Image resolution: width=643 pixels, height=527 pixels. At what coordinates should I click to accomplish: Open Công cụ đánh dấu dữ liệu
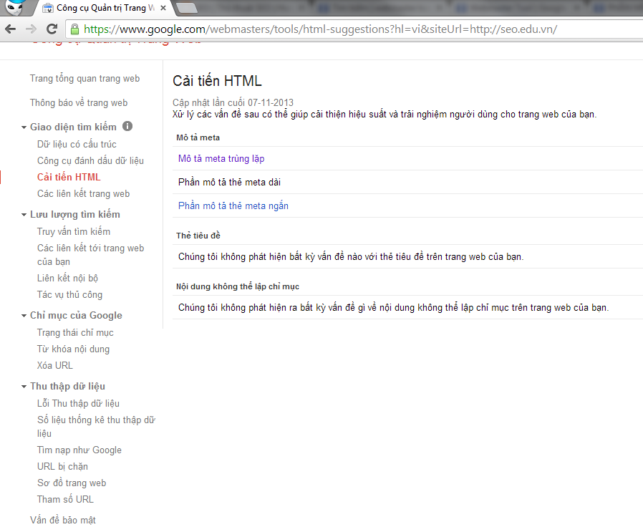pyautogui.click(x=90, y=161)
